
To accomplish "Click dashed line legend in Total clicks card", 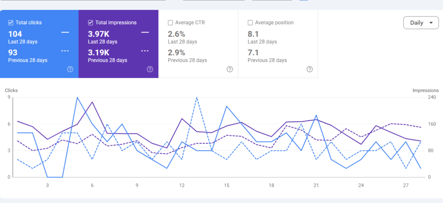I will [x=65, y=51].
